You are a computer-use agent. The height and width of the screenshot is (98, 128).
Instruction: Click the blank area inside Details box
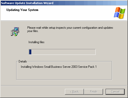(64, 74)
